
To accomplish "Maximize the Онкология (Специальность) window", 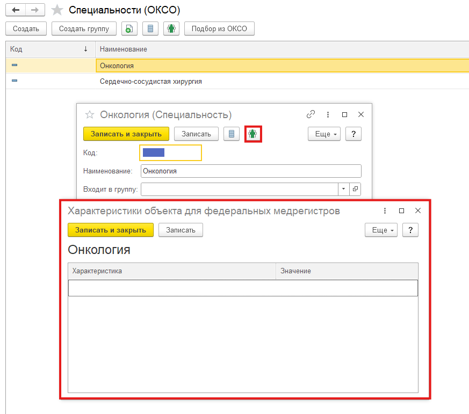I will [x=344, y=114].
